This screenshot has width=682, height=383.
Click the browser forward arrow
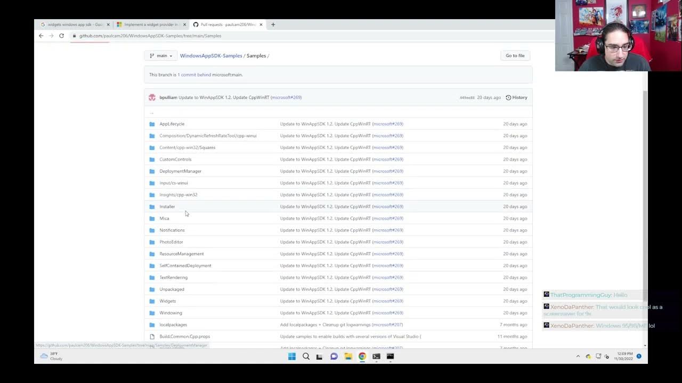click(x=51, y=36)
